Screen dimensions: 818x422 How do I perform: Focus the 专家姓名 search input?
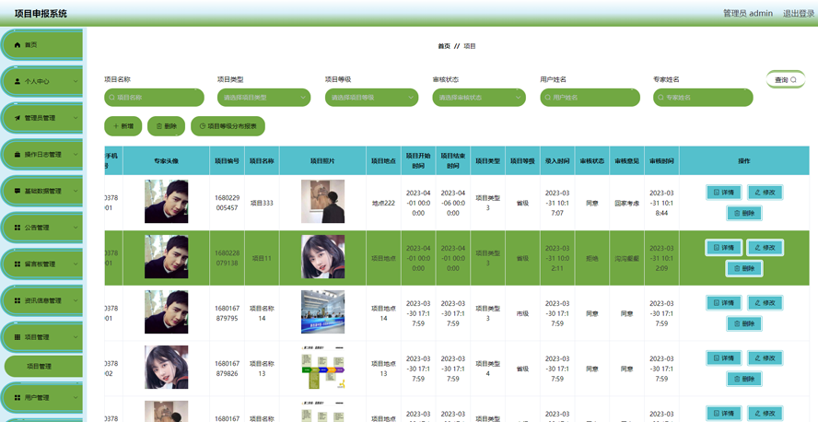[703, 97]
